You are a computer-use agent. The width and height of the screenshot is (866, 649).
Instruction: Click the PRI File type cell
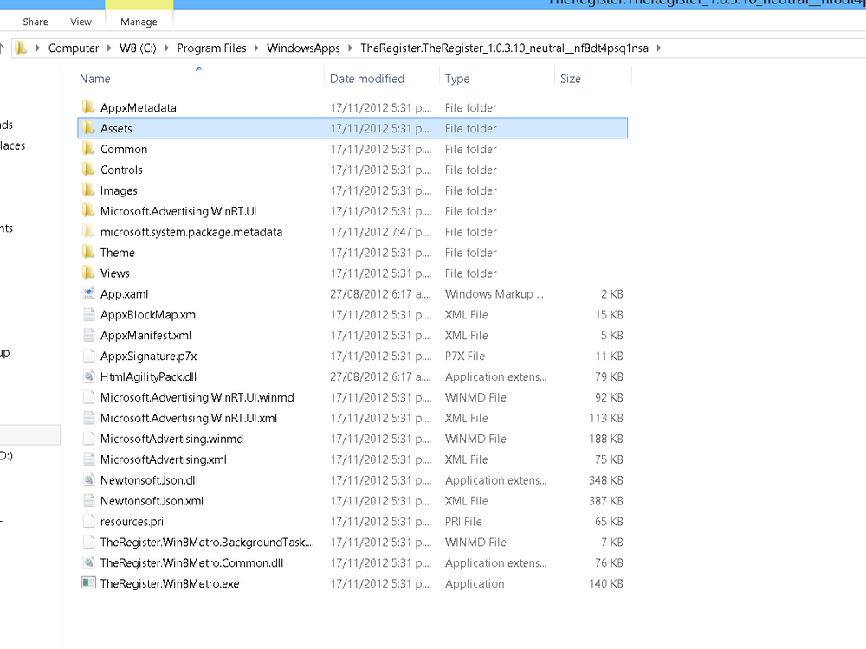click(463, 522)
